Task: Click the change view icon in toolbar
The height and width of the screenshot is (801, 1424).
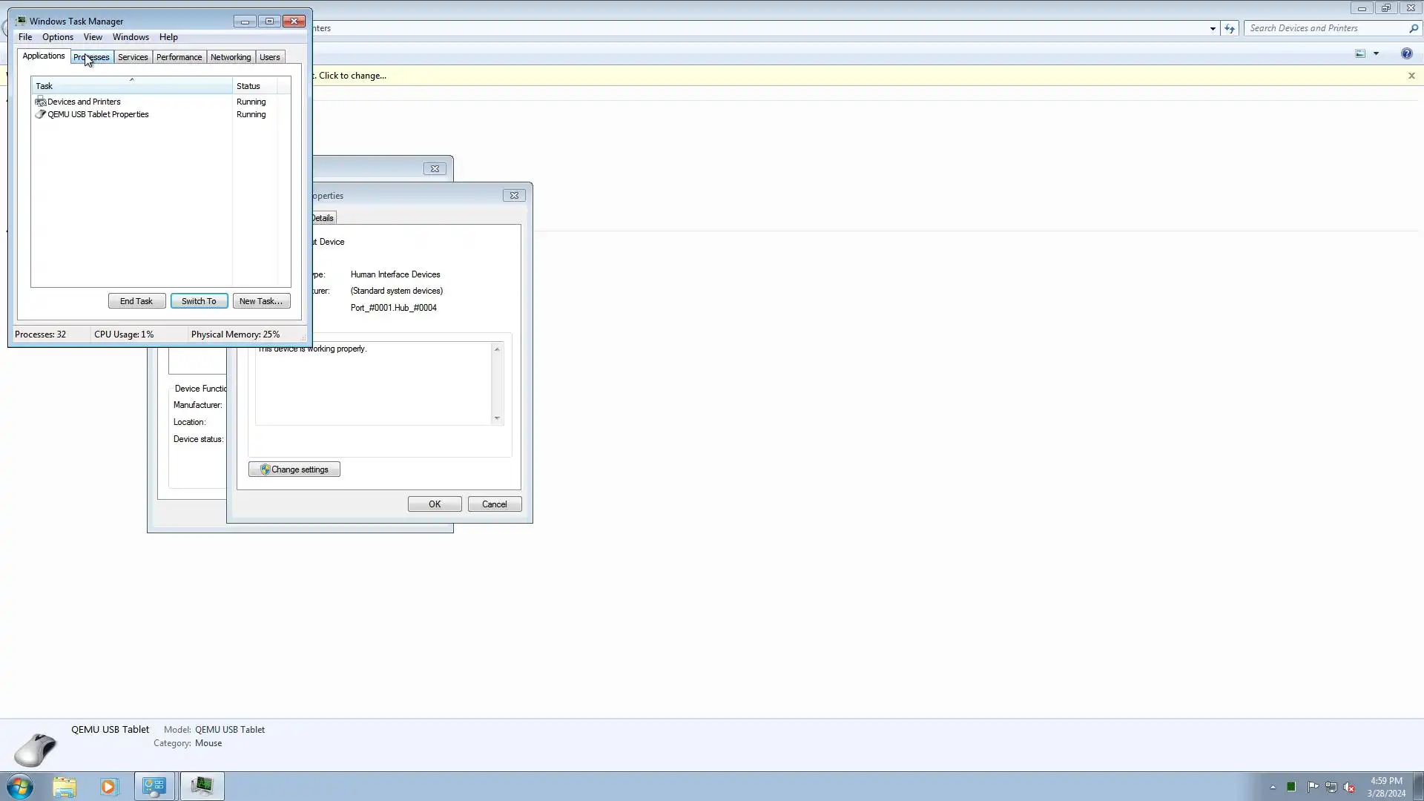Action: coord(1360,53)
